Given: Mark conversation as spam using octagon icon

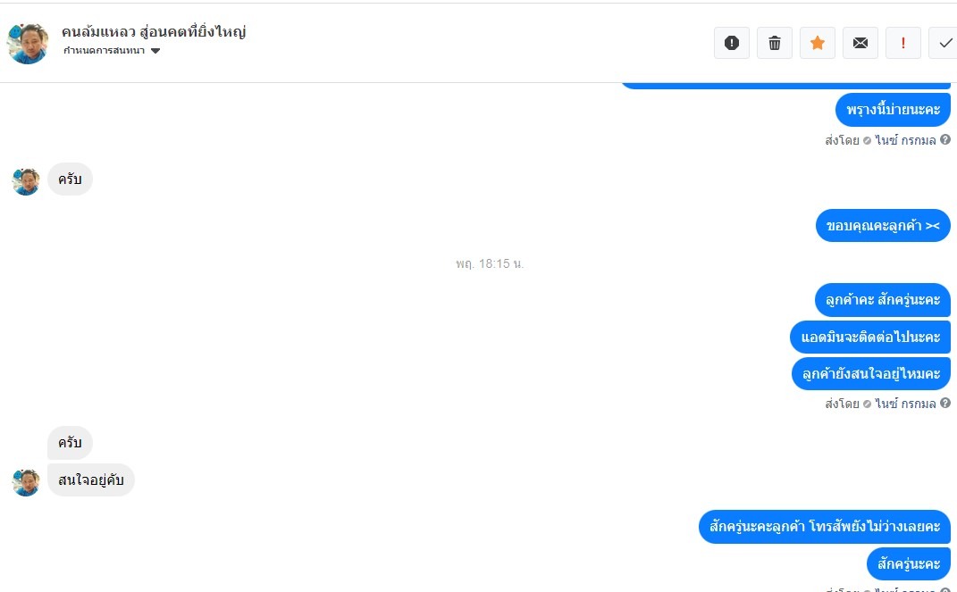Looking at the screenshot, I should pyautogui.click(x=731, y=43).
